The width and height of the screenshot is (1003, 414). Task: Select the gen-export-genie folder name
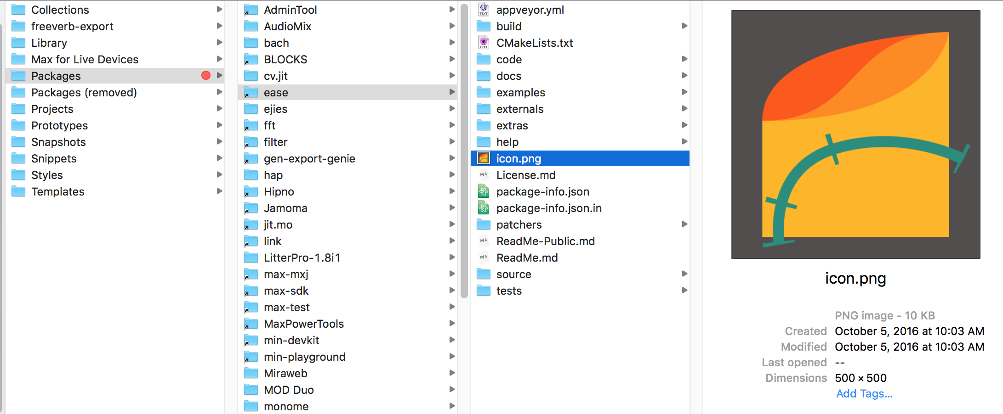pos(309,158)
